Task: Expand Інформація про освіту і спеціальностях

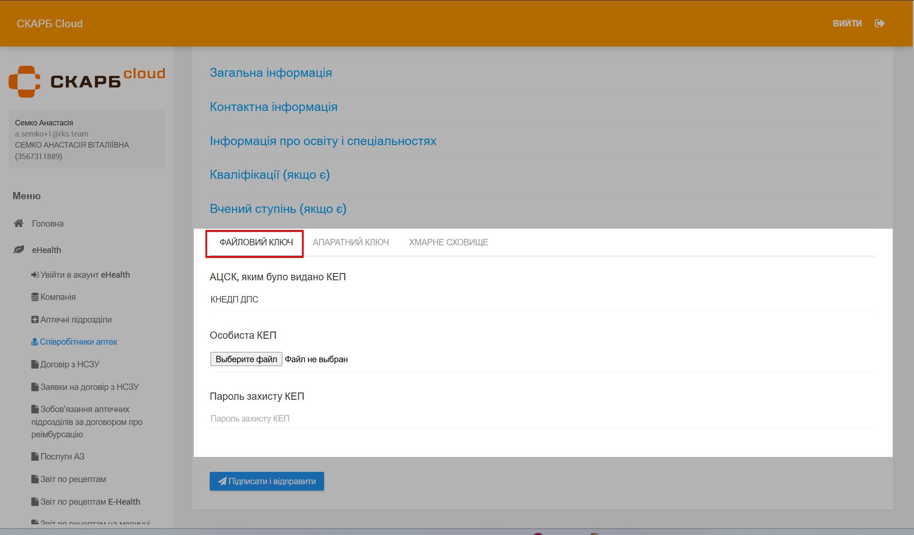Action: click(x=323, y=141)
